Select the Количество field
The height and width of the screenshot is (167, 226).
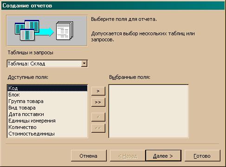47,127
